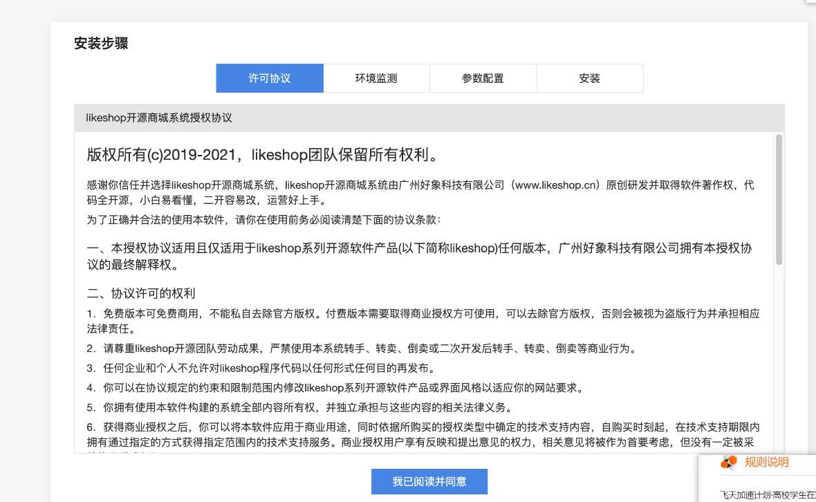
Task: Click the 二、协议许可的权利 section heading
Action: (x=141, y=293)
